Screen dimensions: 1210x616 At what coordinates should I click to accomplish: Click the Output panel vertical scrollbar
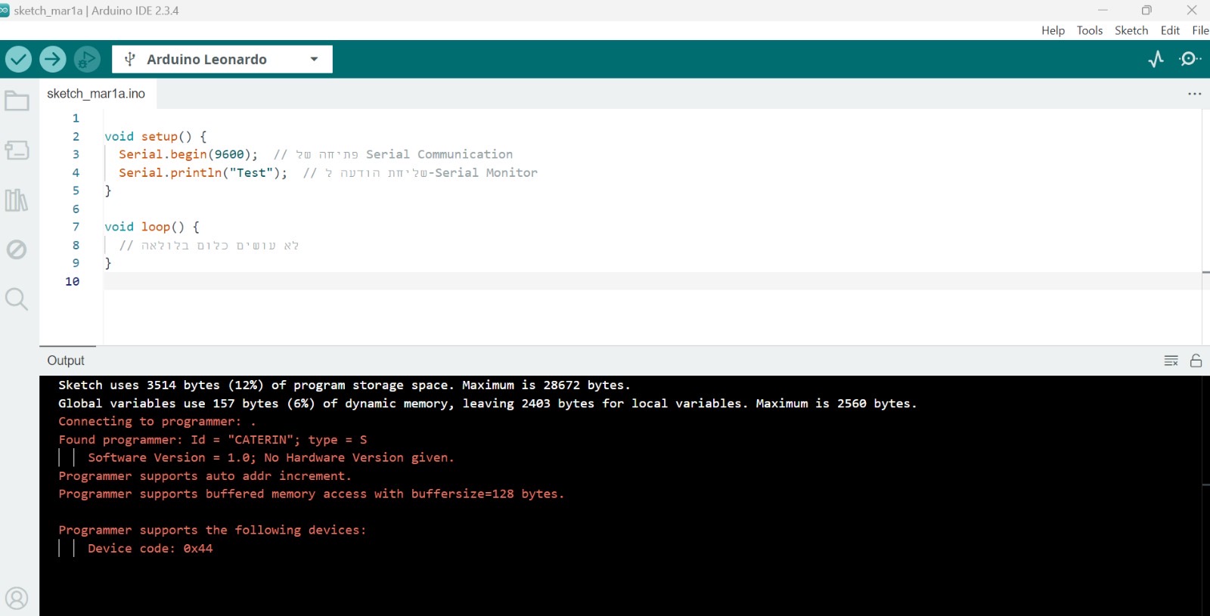click(1205, 495)
